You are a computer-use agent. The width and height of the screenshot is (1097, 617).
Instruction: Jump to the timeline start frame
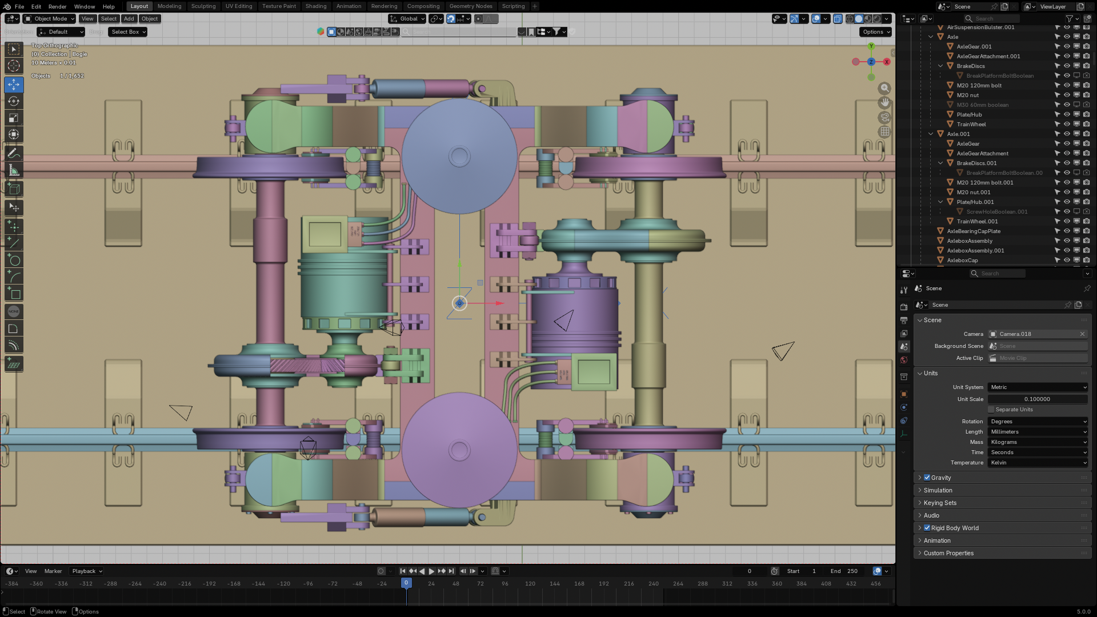(x=403, y=571)
